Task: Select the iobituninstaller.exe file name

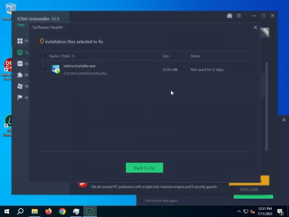Action: point(79,66)
